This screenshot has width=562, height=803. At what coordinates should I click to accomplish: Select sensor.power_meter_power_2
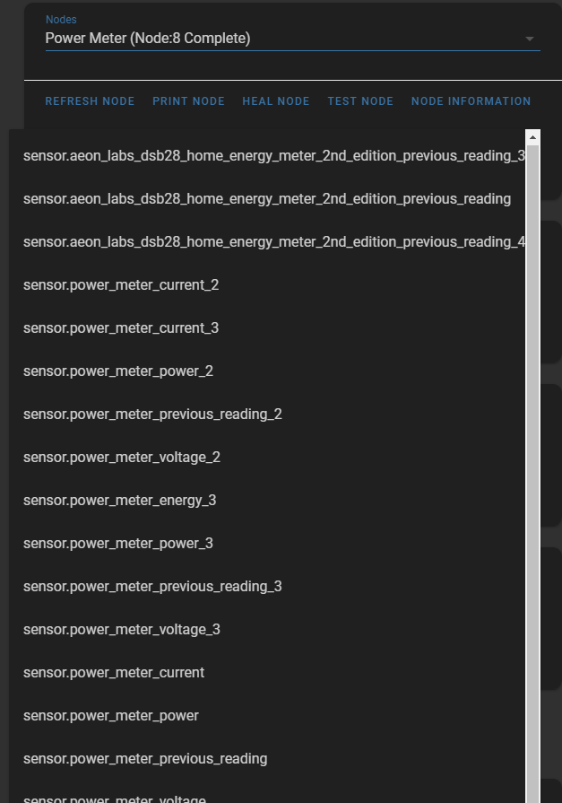[x=118, y=371]
